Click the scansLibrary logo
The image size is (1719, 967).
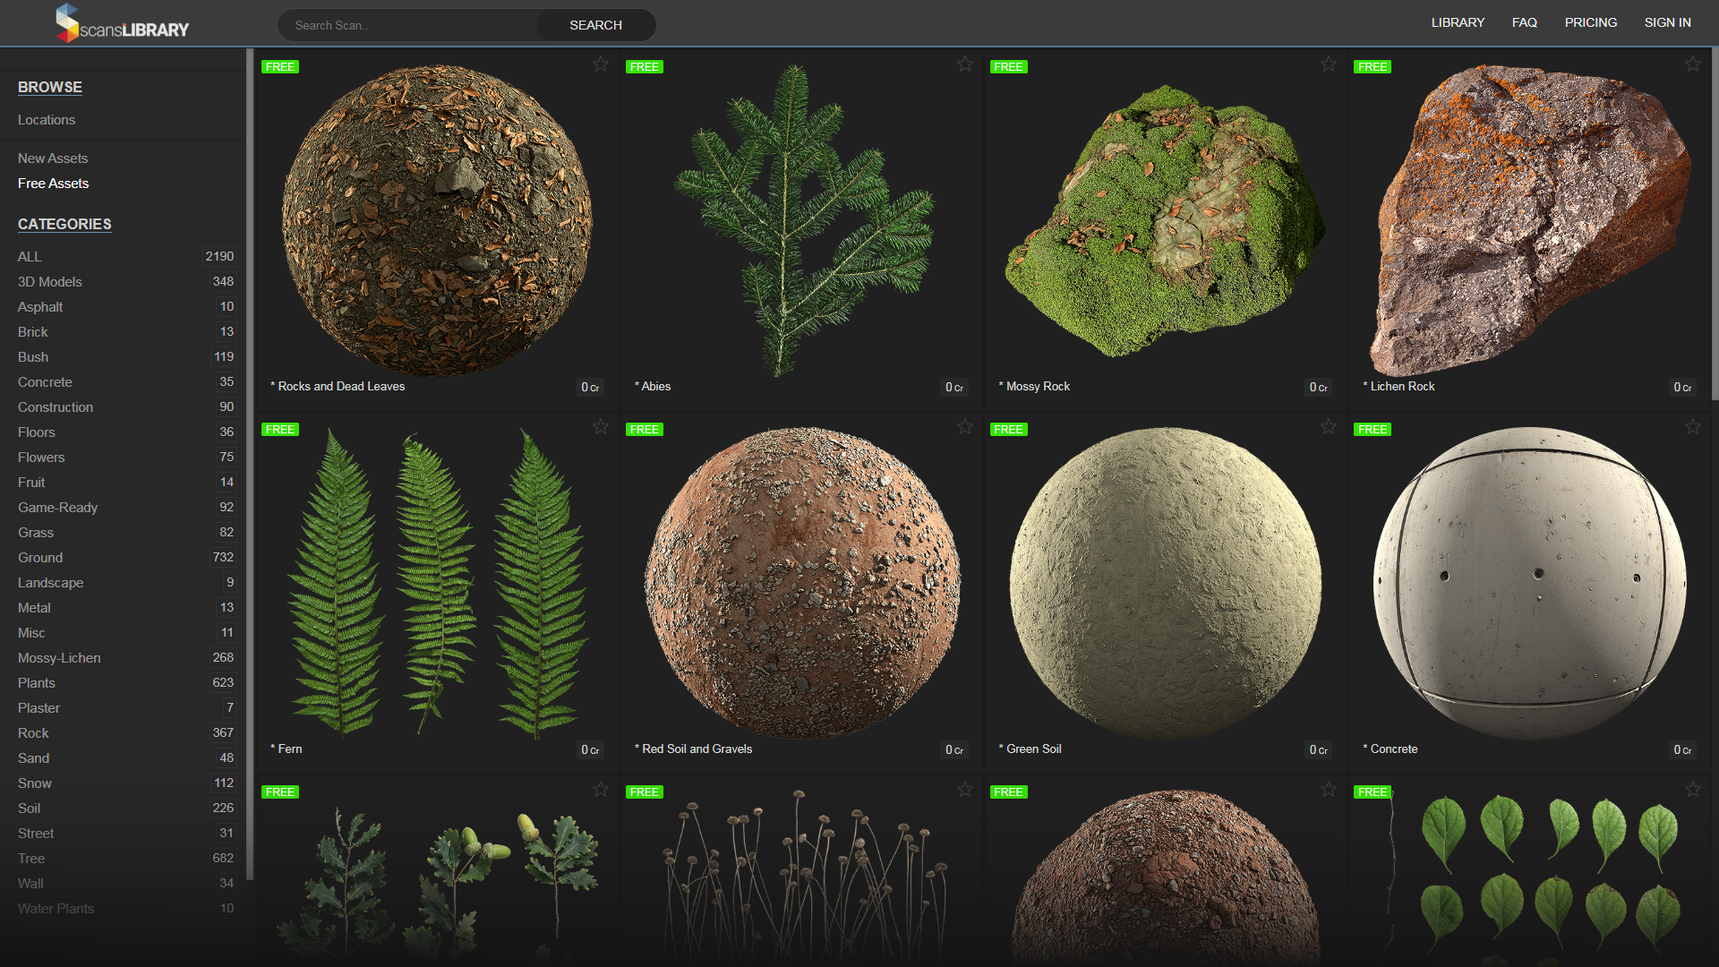pyautogui.click(x=122, y=23)
